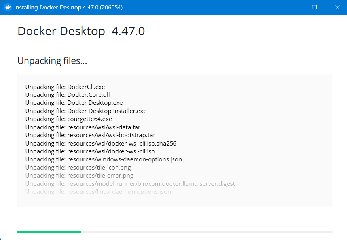Viewport: 347px width, 240px height.
Task: Click the Docker whale icon in title bar
Action: tap(8, 7)
